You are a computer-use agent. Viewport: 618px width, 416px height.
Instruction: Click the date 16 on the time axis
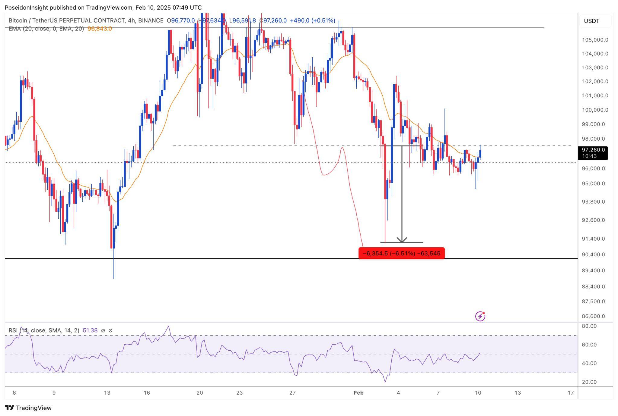pyautogui.click(x=147, y=393)
